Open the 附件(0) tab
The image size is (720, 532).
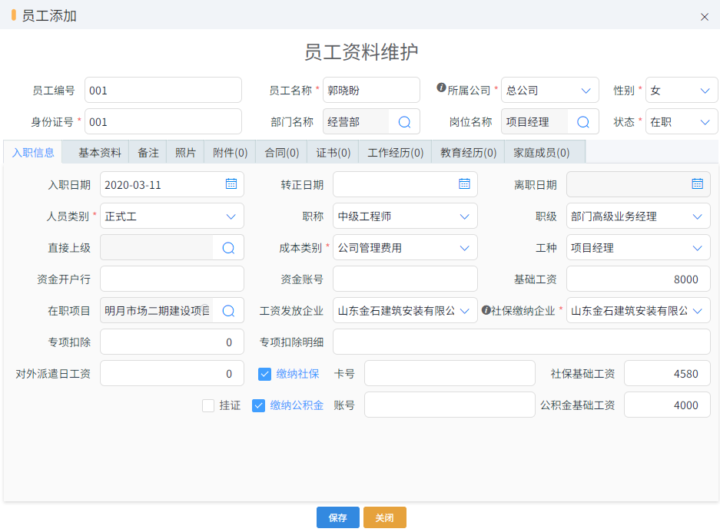click(230, 152)
